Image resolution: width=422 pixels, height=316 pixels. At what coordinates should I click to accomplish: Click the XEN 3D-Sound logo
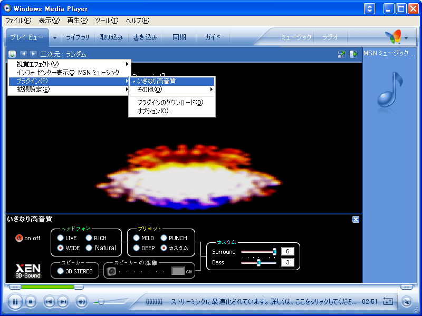[x=28, y=271]
